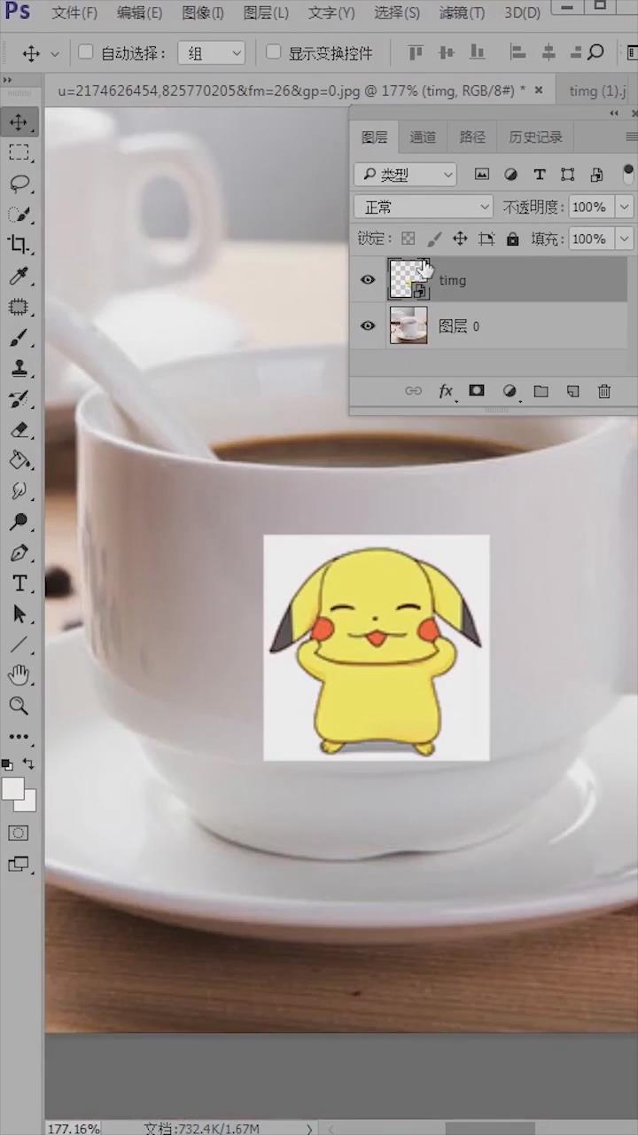
Task: Toggle Quick Mask mode
Action: click(x=19, y=833)
